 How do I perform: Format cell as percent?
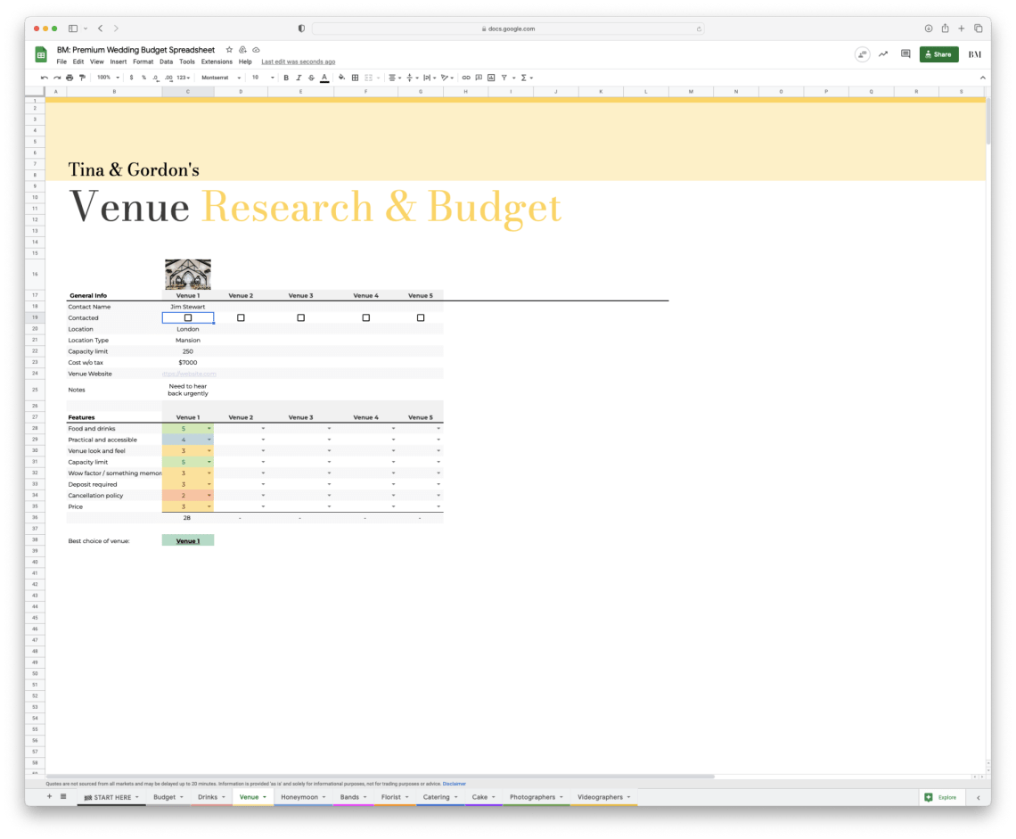point(143,78)
